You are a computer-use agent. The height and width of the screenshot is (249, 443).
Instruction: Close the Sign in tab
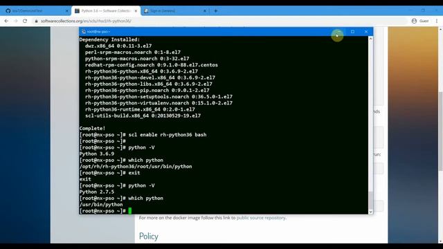(205, 11)
